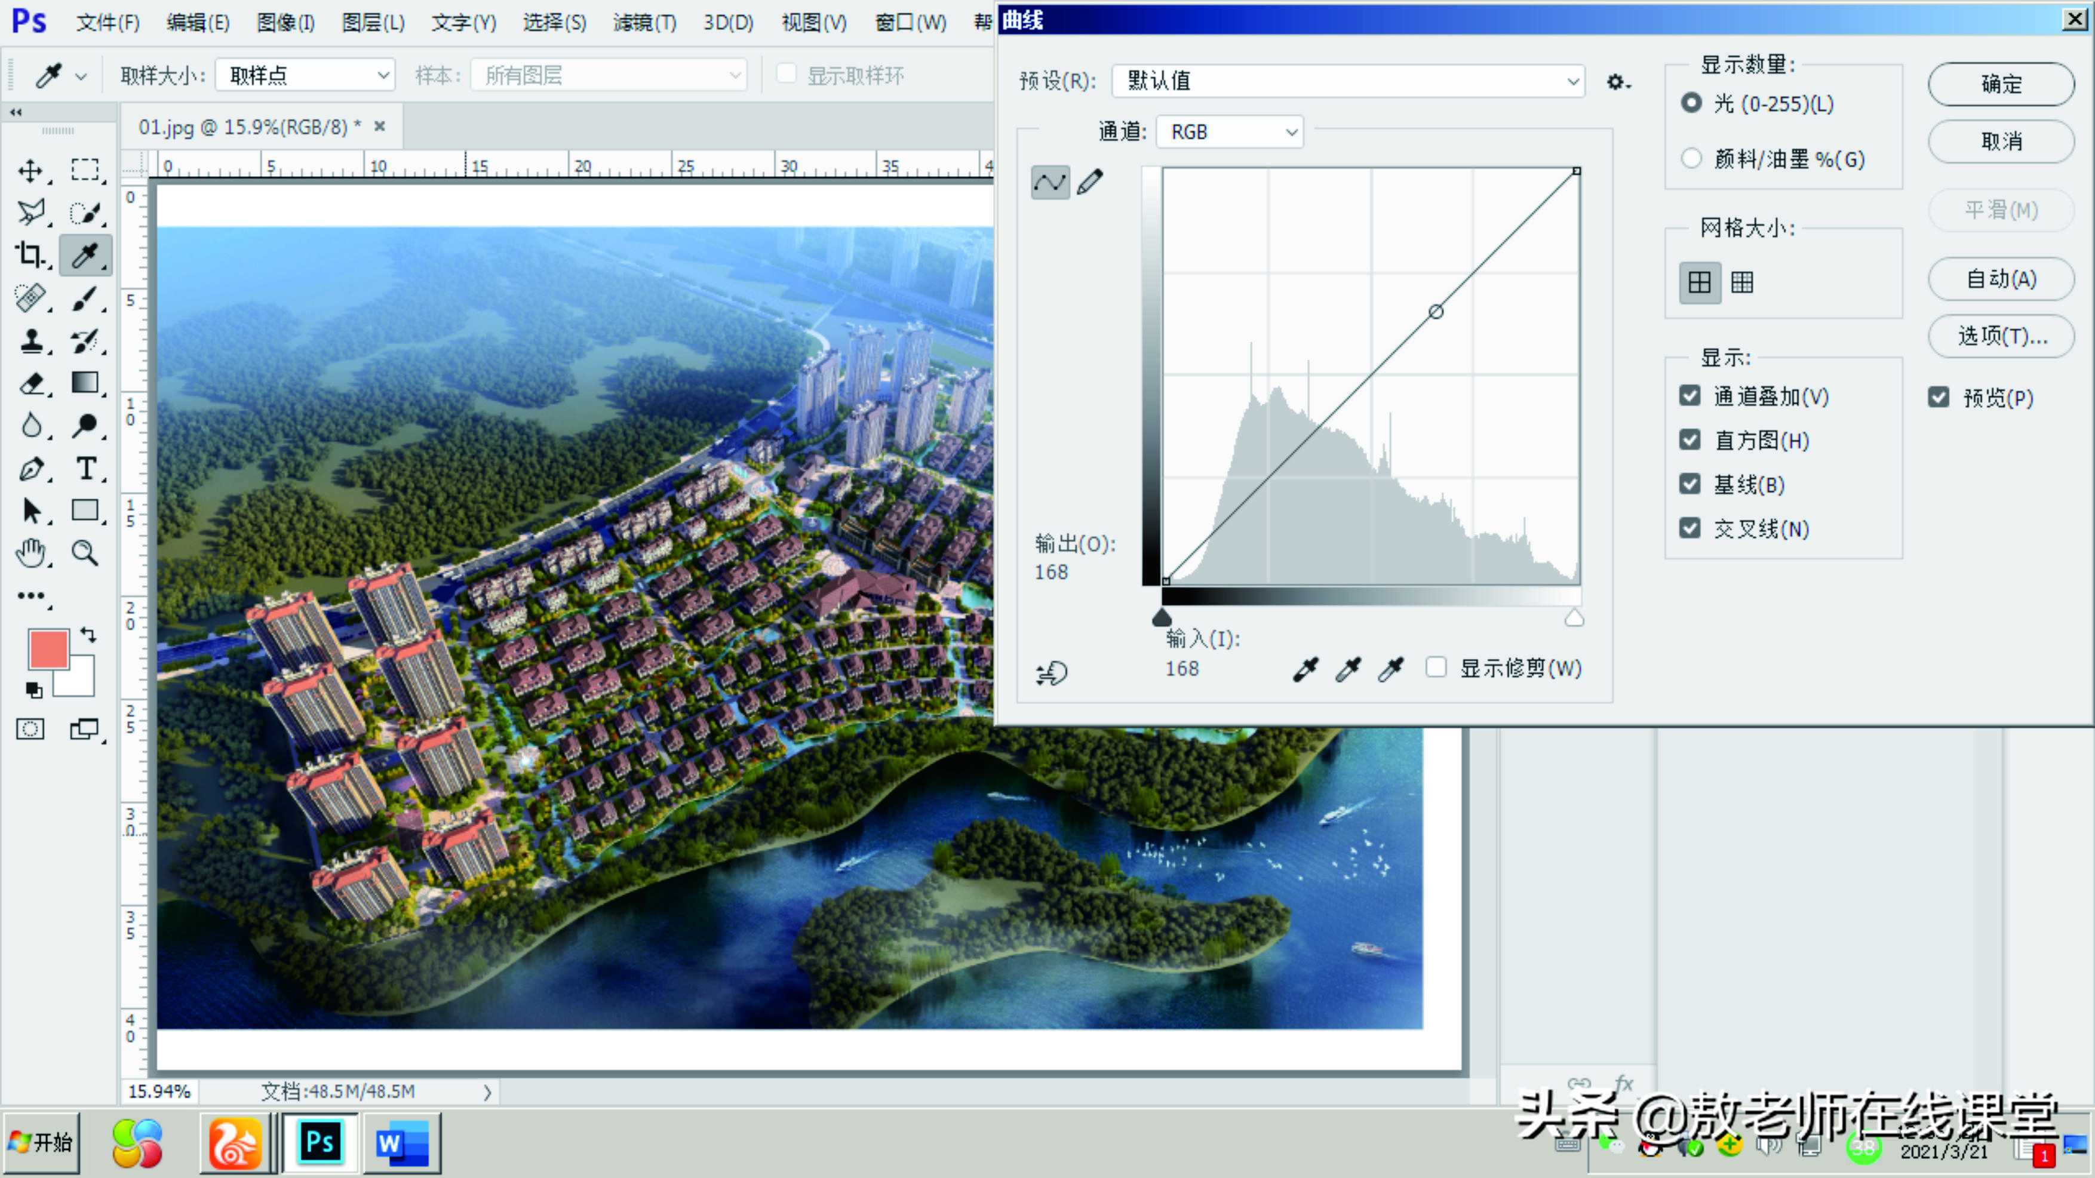
Task: Click the 确定 OK button
Action: coord(2001,84)
